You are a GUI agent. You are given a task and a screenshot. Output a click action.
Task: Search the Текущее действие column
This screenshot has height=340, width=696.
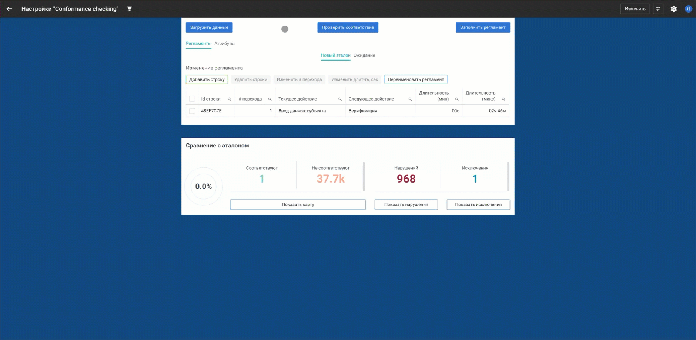point(340,99)
